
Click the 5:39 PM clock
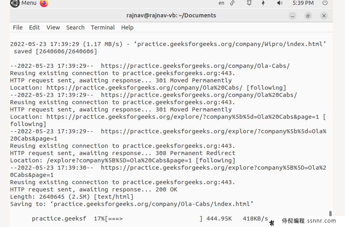coord(303,3)
